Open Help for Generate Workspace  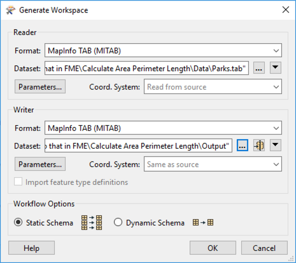(x=31, y=248)
